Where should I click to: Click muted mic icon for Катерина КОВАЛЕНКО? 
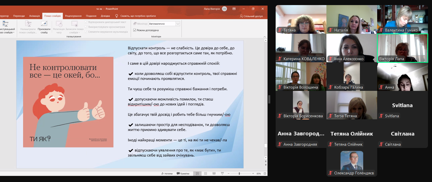coord(279,59)
